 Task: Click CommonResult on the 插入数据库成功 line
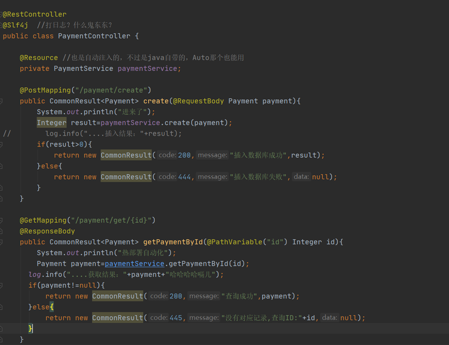click(126, 155)
